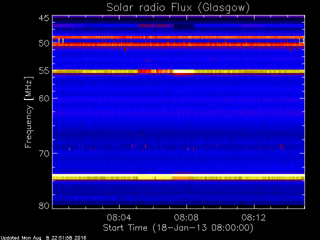Select the 'Frequency [MHz]' axis label
Screen dimensions: 320x240
(x=28, y=112)
